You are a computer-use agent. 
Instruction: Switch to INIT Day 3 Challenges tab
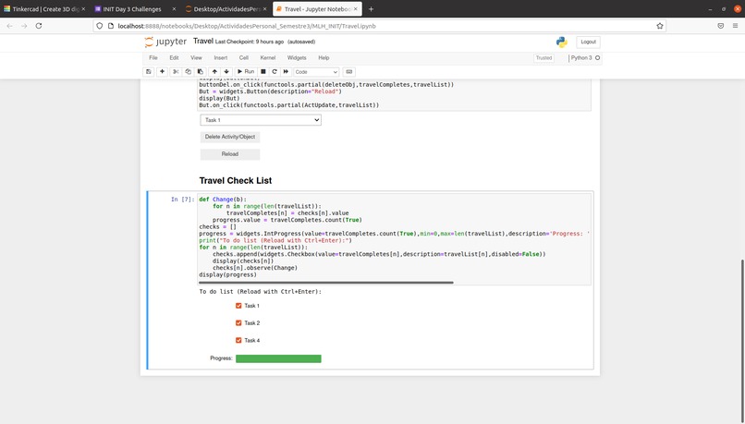[134, 9]
